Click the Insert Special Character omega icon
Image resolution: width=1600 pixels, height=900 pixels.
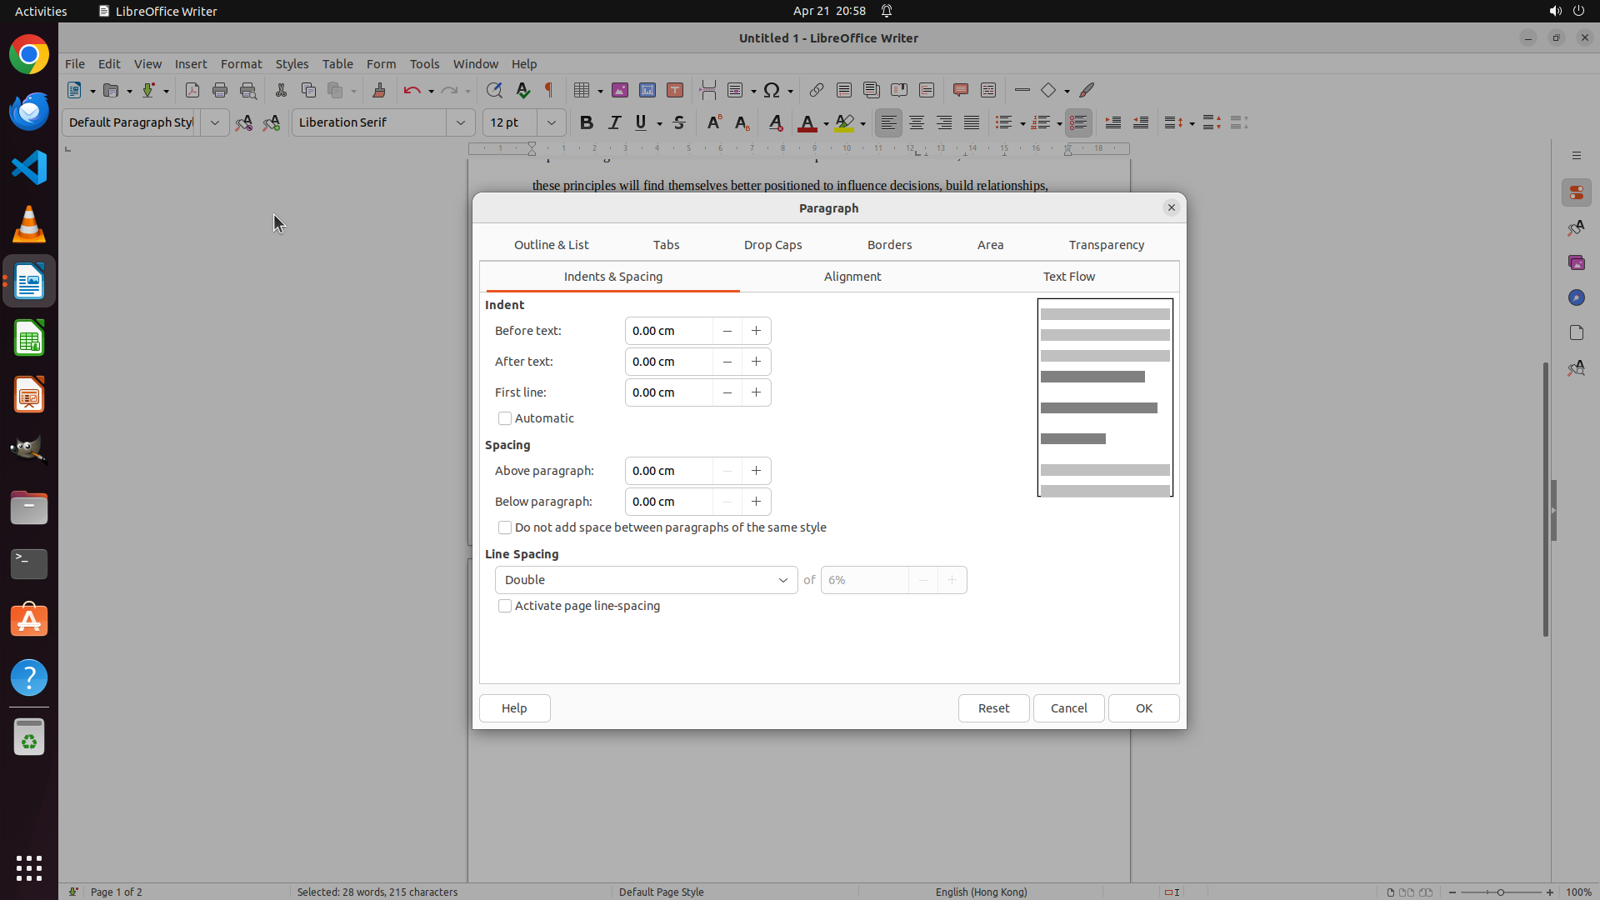[772, 90]
